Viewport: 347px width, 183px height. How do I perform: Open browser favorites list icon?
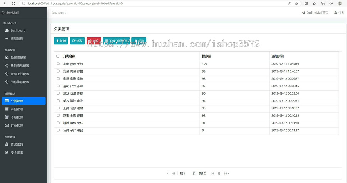click(315, 3)
